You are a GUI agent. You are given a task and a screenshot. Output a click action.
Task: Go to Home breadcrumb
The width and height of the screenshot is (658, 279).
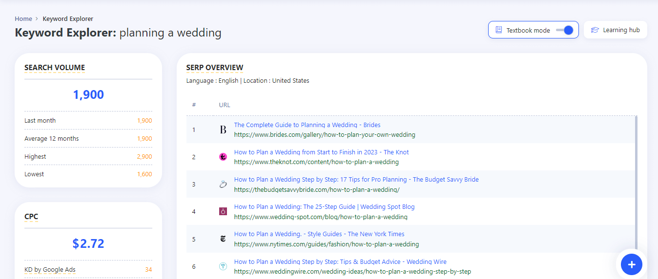[x=23, y=19]
